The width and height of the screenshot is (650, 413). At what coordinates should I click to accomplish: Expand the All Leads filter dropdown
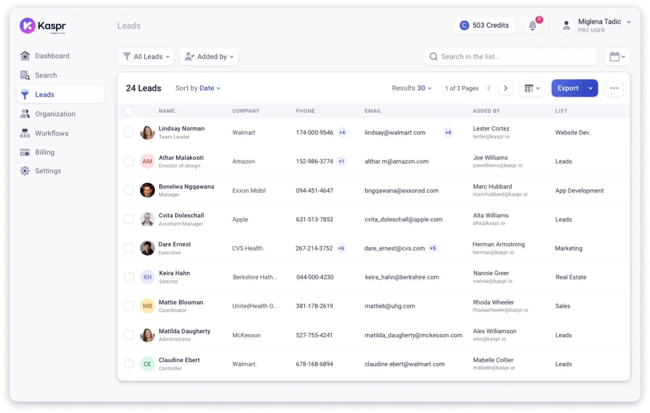click(146, 57)
